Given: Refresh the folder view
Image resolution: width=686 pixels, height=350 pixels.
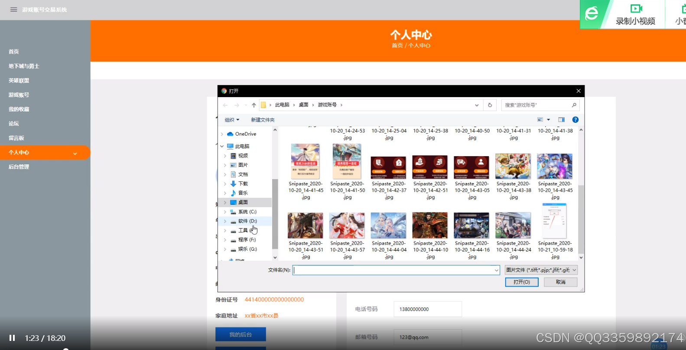Looking at the screenshot, I should [490, 105].
